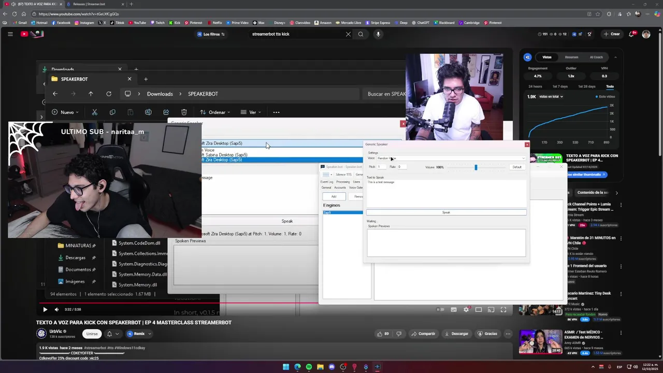
Task: Open the taskbar clock and date
Action: coord(651,367)
